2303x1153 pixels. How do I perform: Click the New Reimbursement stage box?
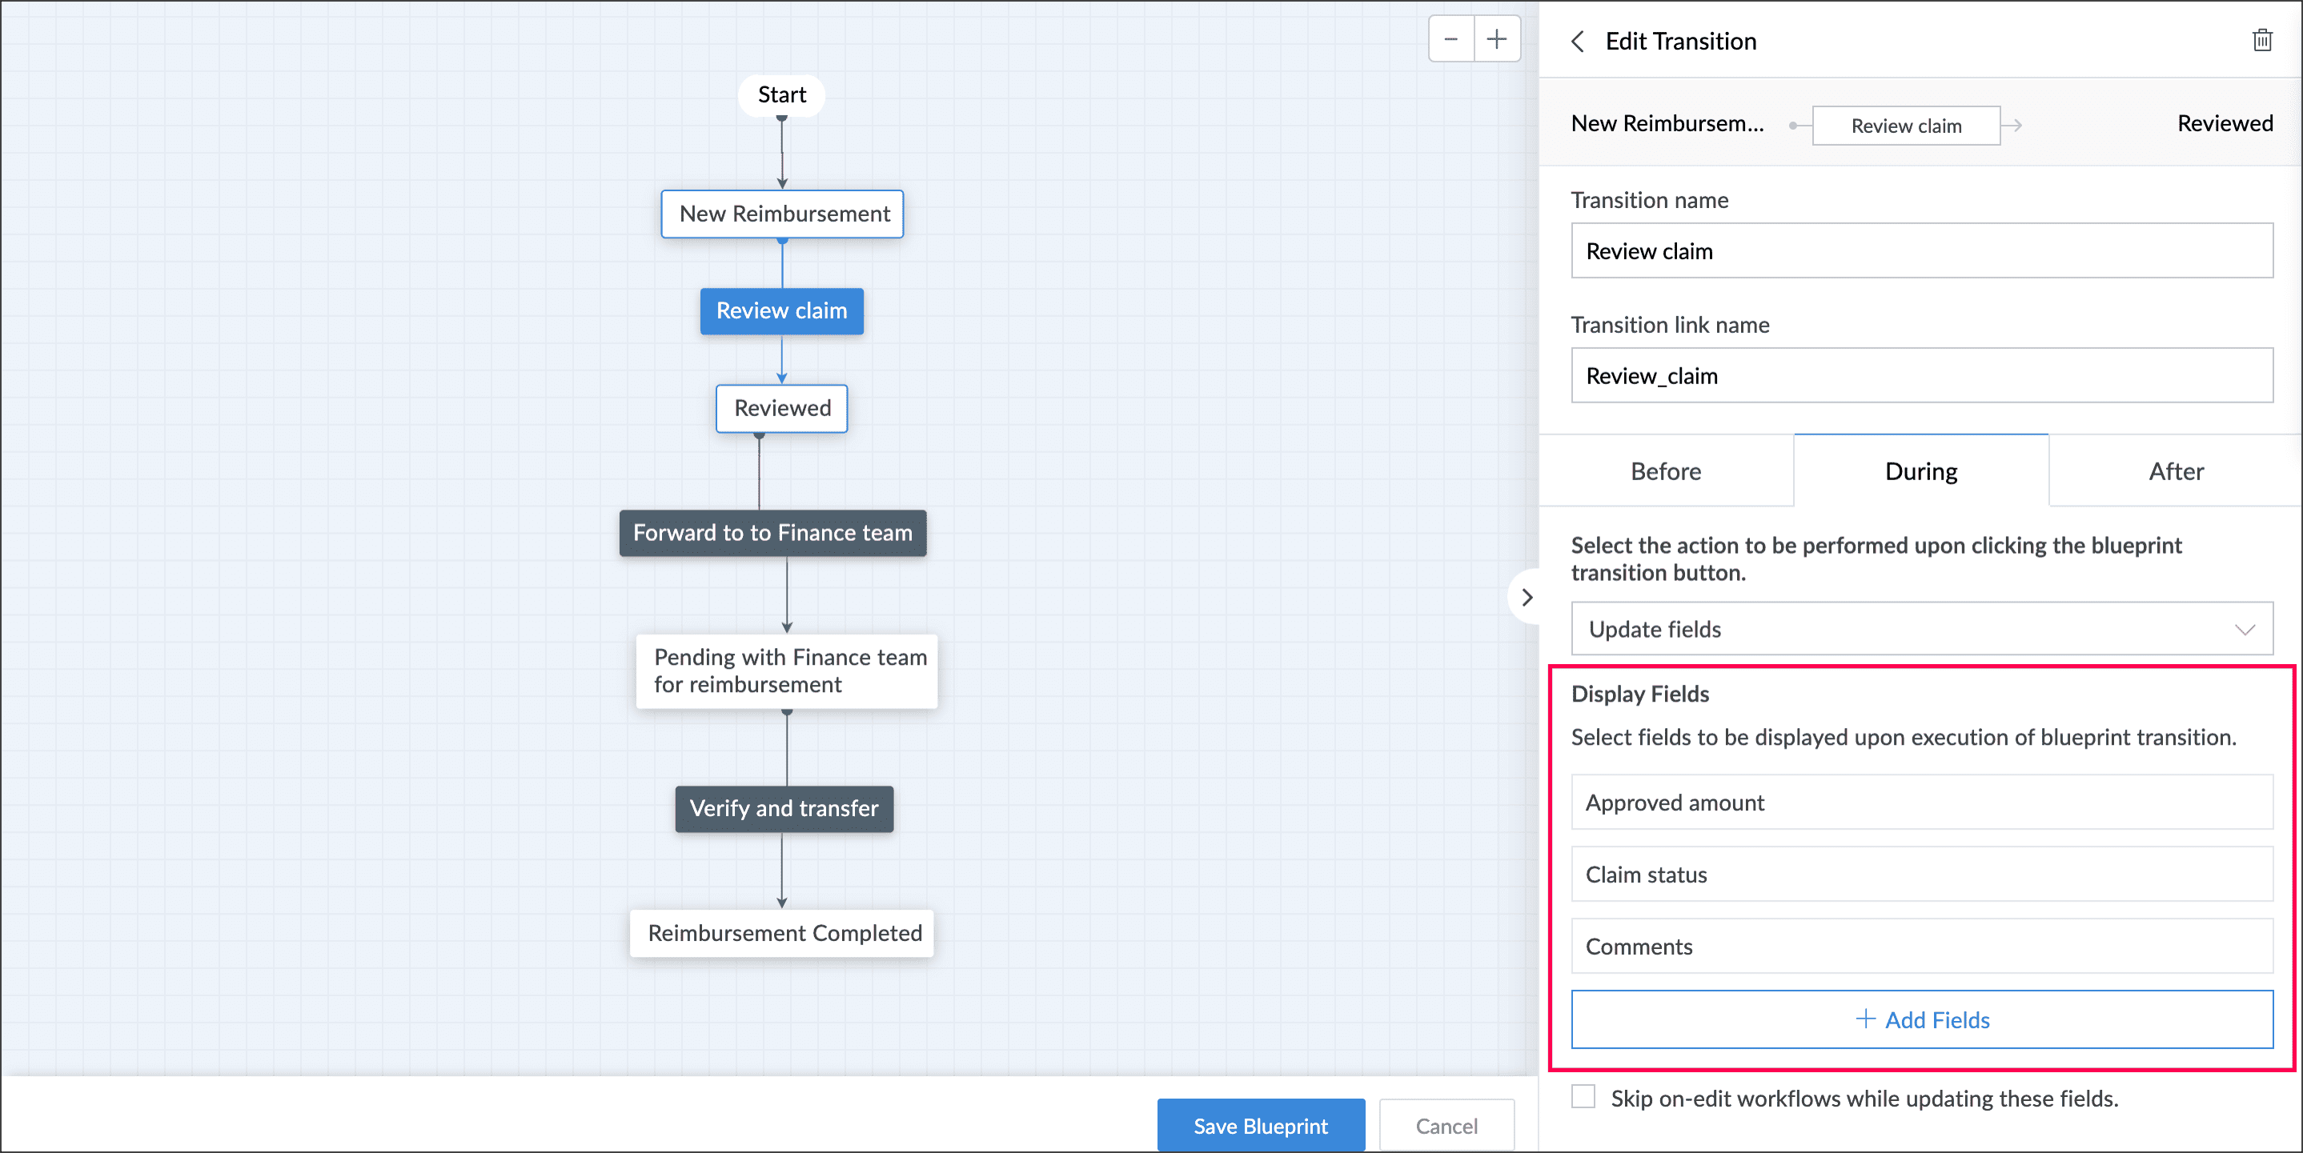(782, 214)
